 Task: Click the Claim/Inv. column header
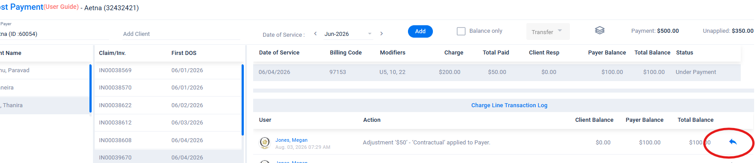(112, 53)
